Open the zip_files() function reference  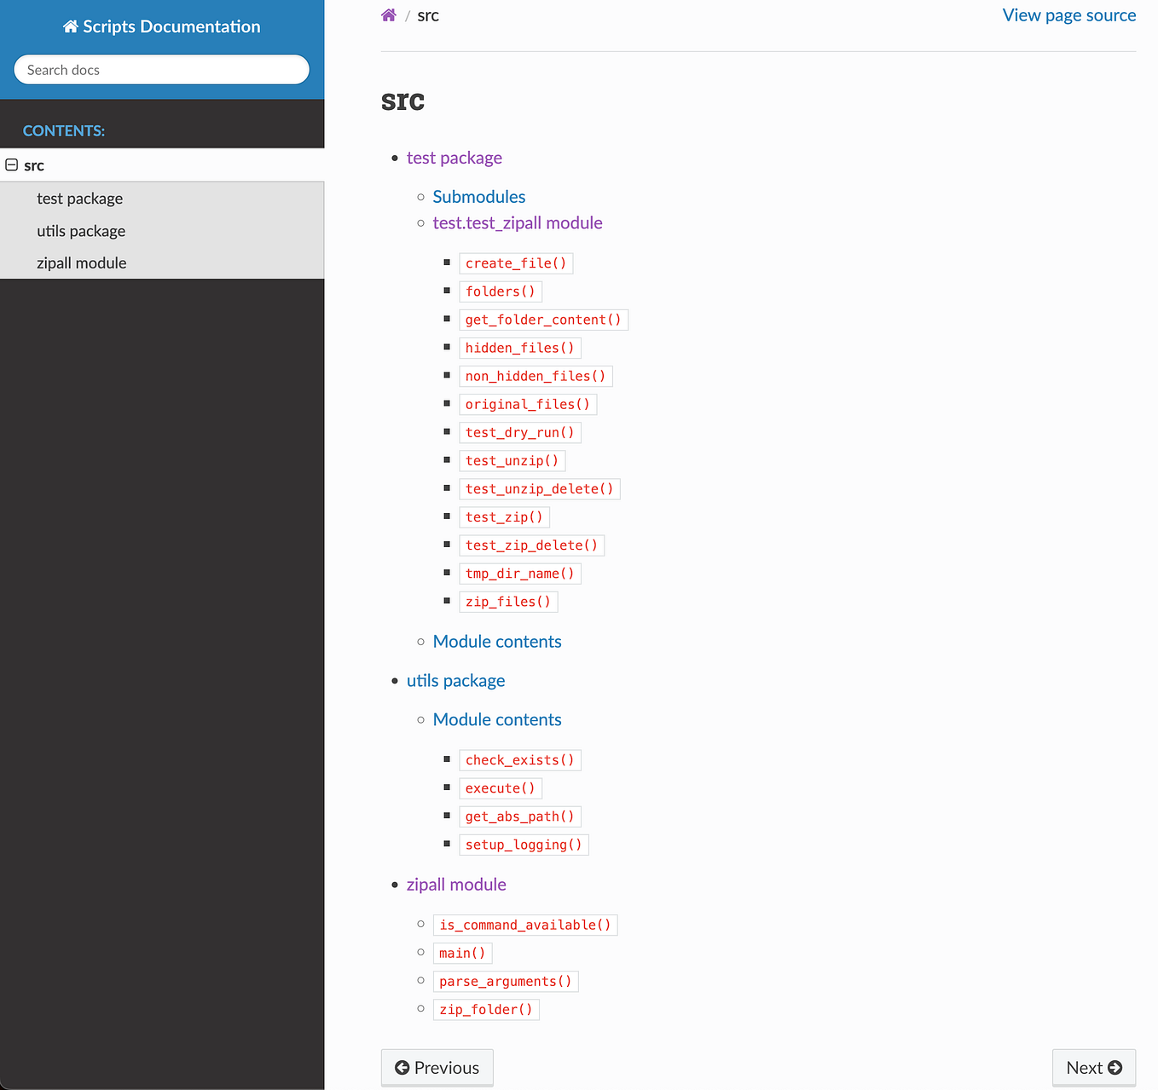pos(507,601)
